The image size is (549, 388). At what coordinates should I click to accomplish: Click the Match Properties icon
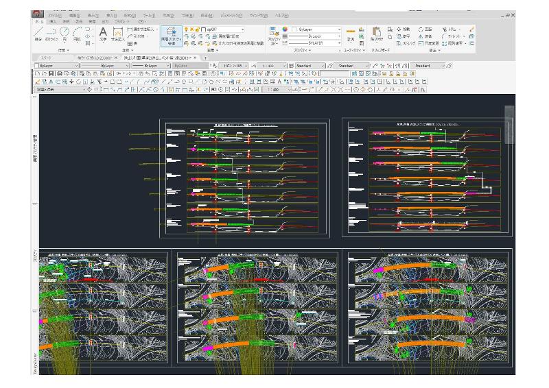(274, 34)
